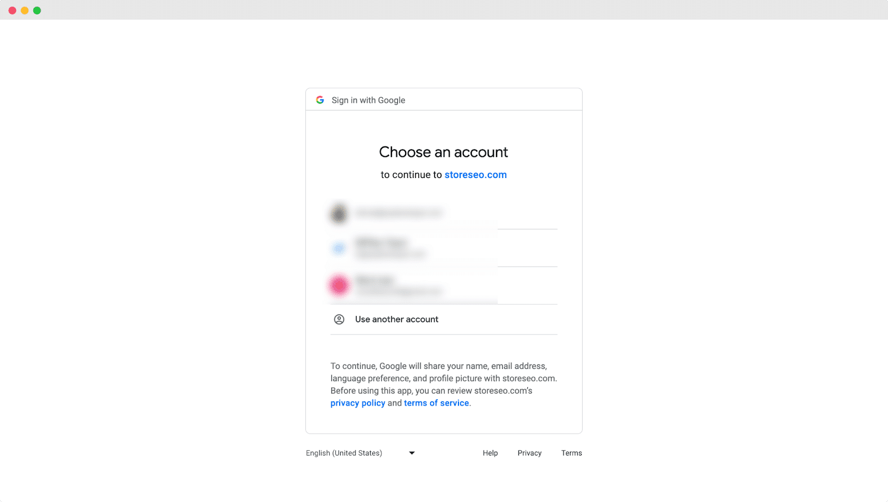Screen dimensions: 888x502
Task: Open the Help menu at the bottom
Action: 490,453
